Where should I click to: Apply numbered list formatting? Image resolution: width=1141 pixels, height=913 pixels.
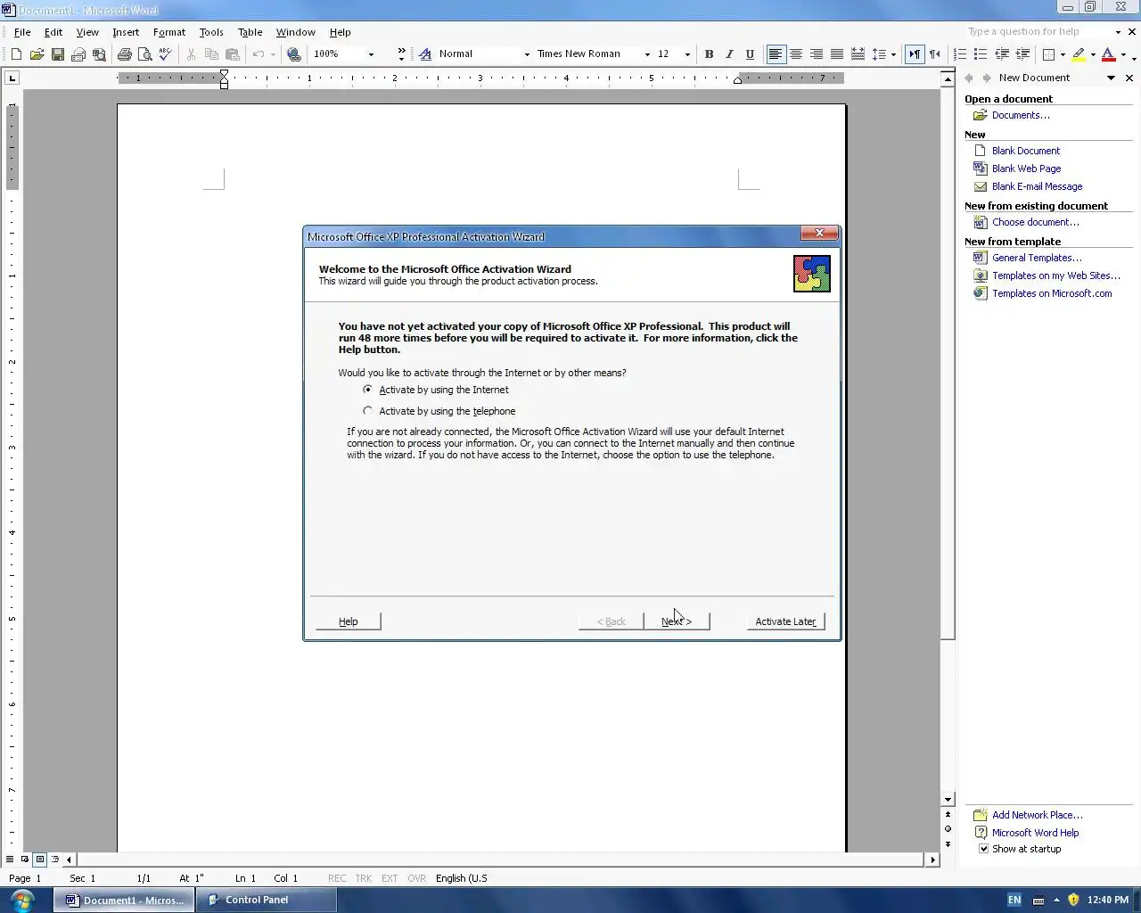point(960,54)
